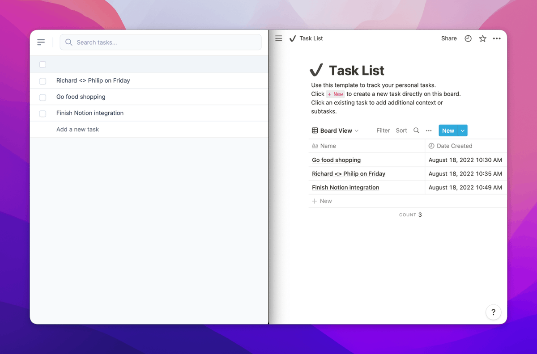Image resolution: width=537 pixels, height=354 pixels.
Task: Select the August 18, 2022 10:35 AM cell
Action: (466, 174)
